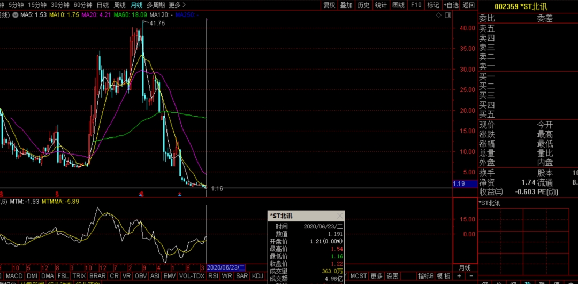Open the 设置 indicator settings
Screen dimensions: 578x284
393,276
